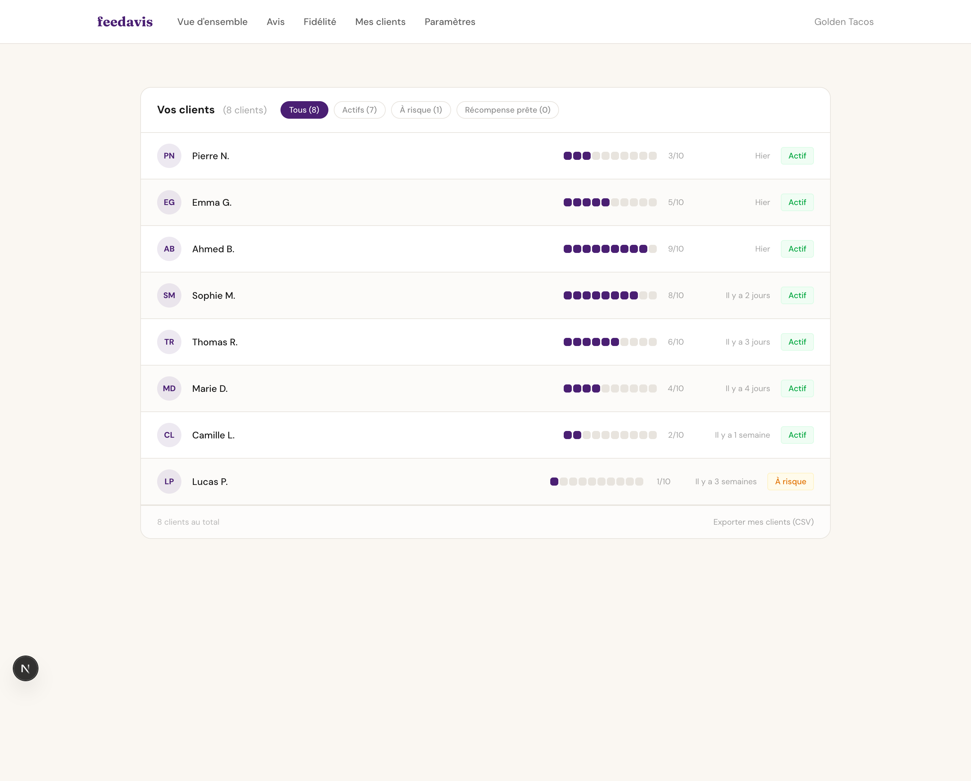
Task: Select the Sophie M. client name
Action: coord(213,295)
